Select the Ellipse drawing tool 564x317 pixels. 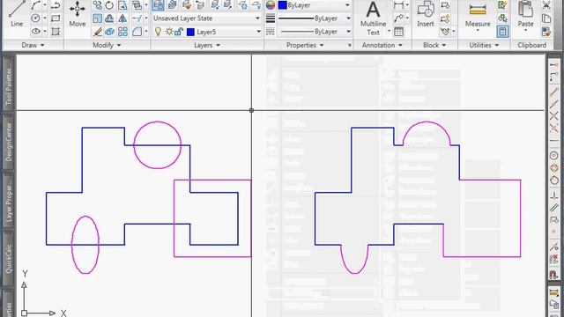tap(35, 32)
